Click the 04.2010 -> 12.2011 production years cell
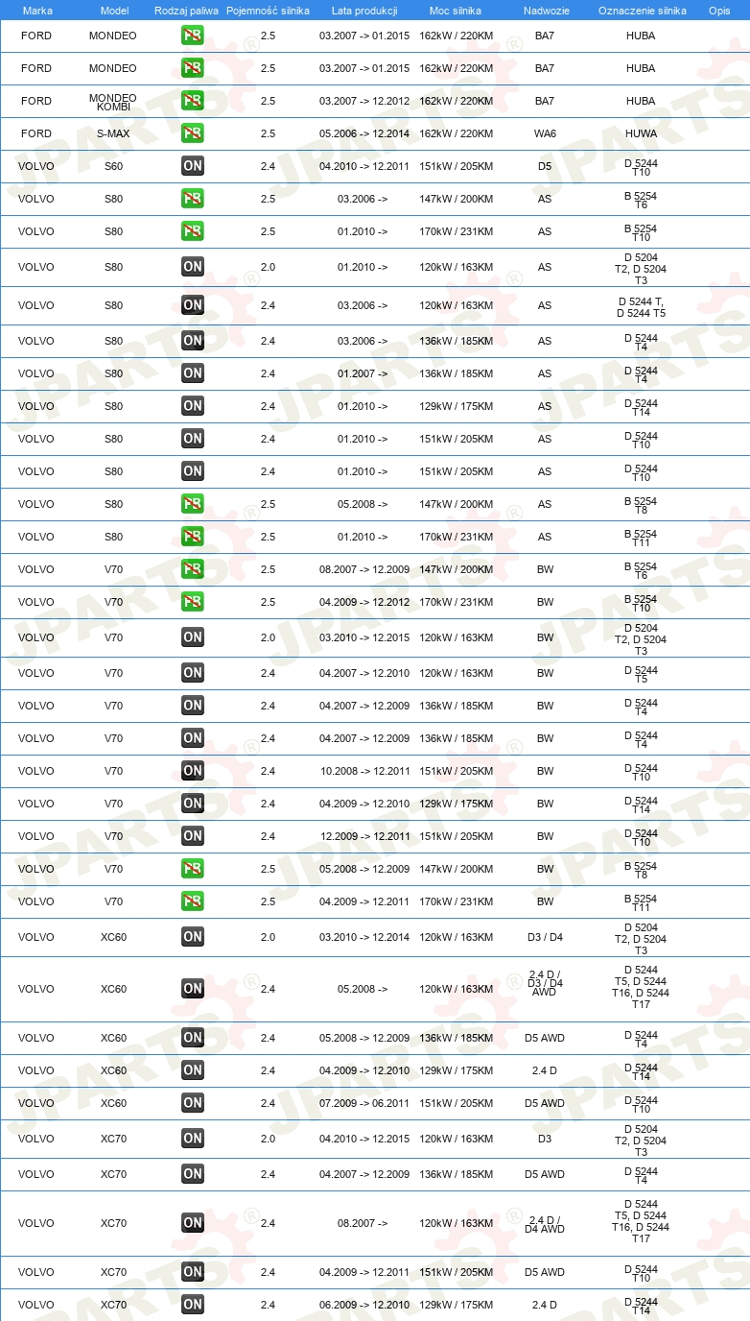The width and height of the screenshot is (750, 1321). (364, 166)
